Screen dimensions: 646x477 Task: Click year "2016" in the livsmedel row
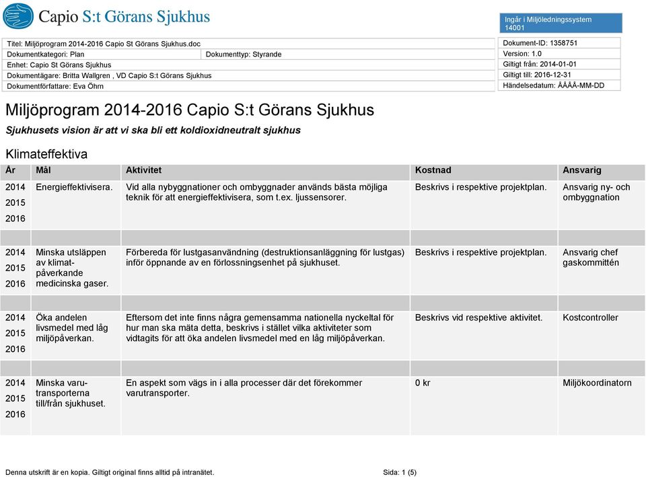point(15,349)
